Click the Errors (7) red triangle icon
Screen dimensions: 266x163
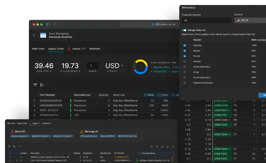(12, 131)
